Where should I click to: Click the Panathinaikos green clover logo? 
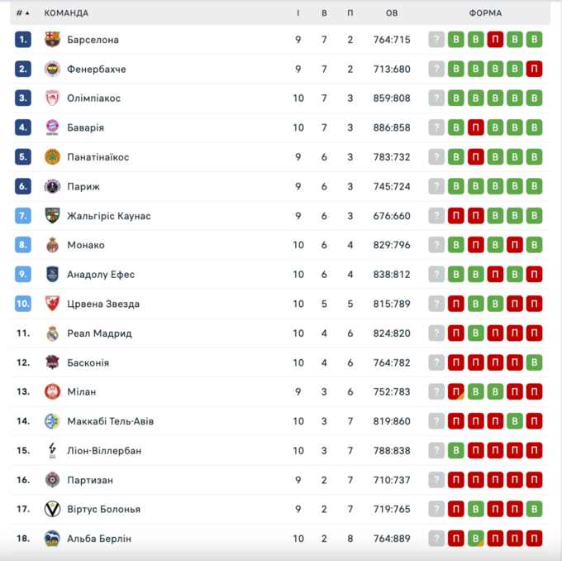[52, 157]
